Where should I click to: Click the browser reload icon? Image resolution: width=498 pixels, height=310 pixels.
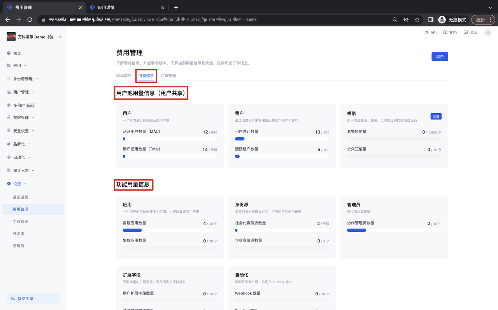pos(30,19)
